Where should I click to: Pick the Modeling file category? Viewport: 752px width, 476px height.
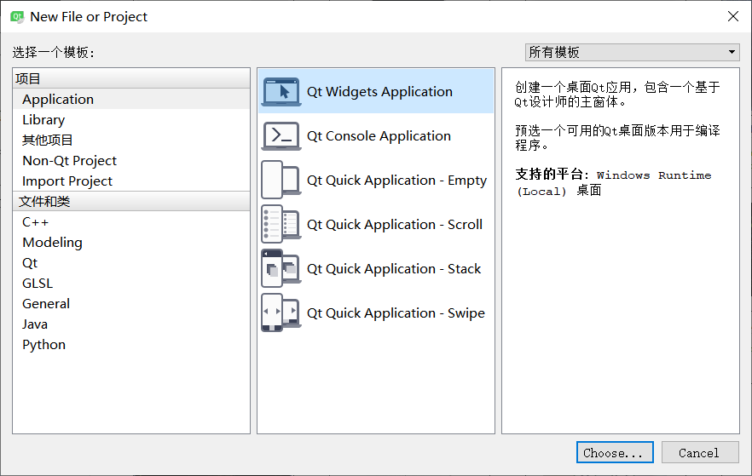tap(52, 243)
